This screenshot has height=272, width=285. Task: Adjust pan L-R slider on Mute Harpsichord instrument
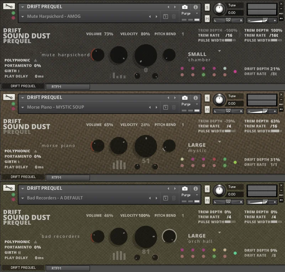228,20
